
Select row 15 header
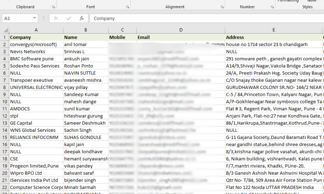(5, 137)
